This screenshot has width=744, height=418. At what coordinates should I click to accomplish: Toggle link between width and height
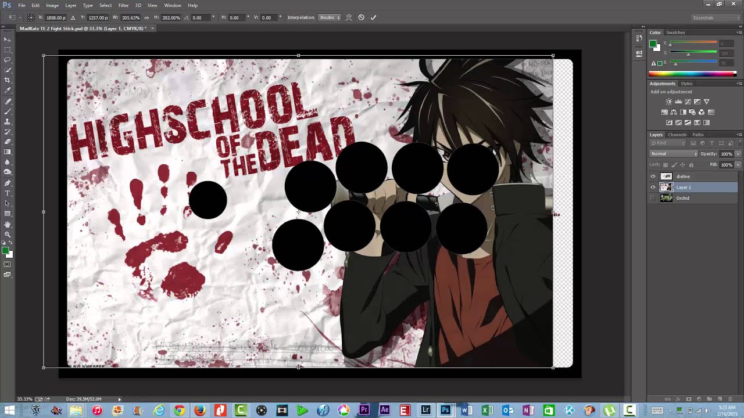point(146,17)
